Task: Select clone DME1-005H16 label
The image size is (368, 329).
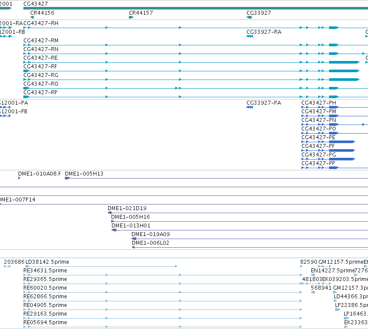Action: [x=131, y=217]
